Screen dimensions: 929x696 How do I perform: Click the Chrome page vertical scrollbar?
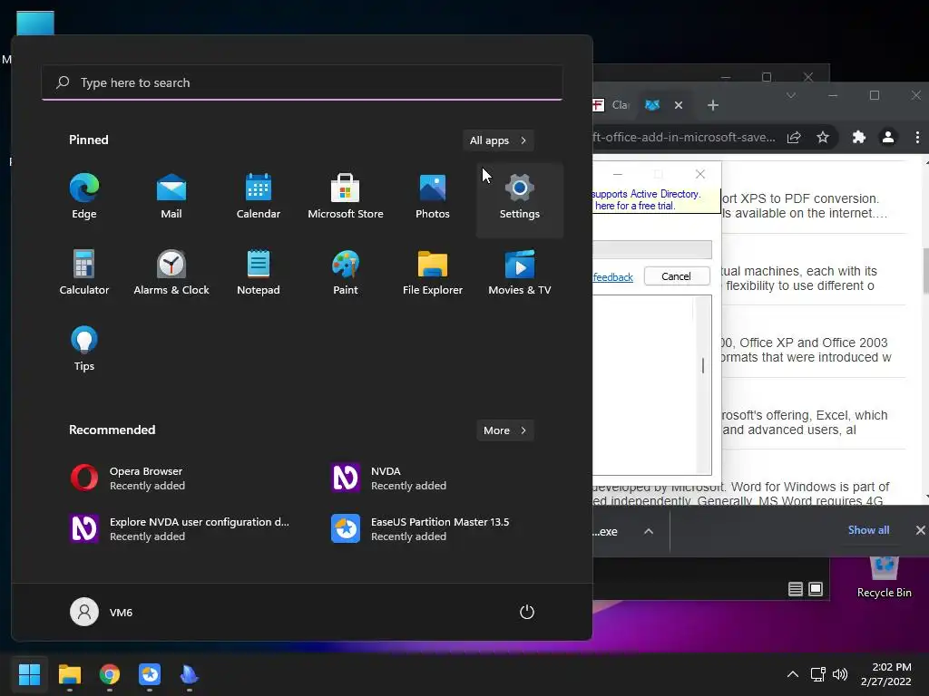tap(924, 271)
